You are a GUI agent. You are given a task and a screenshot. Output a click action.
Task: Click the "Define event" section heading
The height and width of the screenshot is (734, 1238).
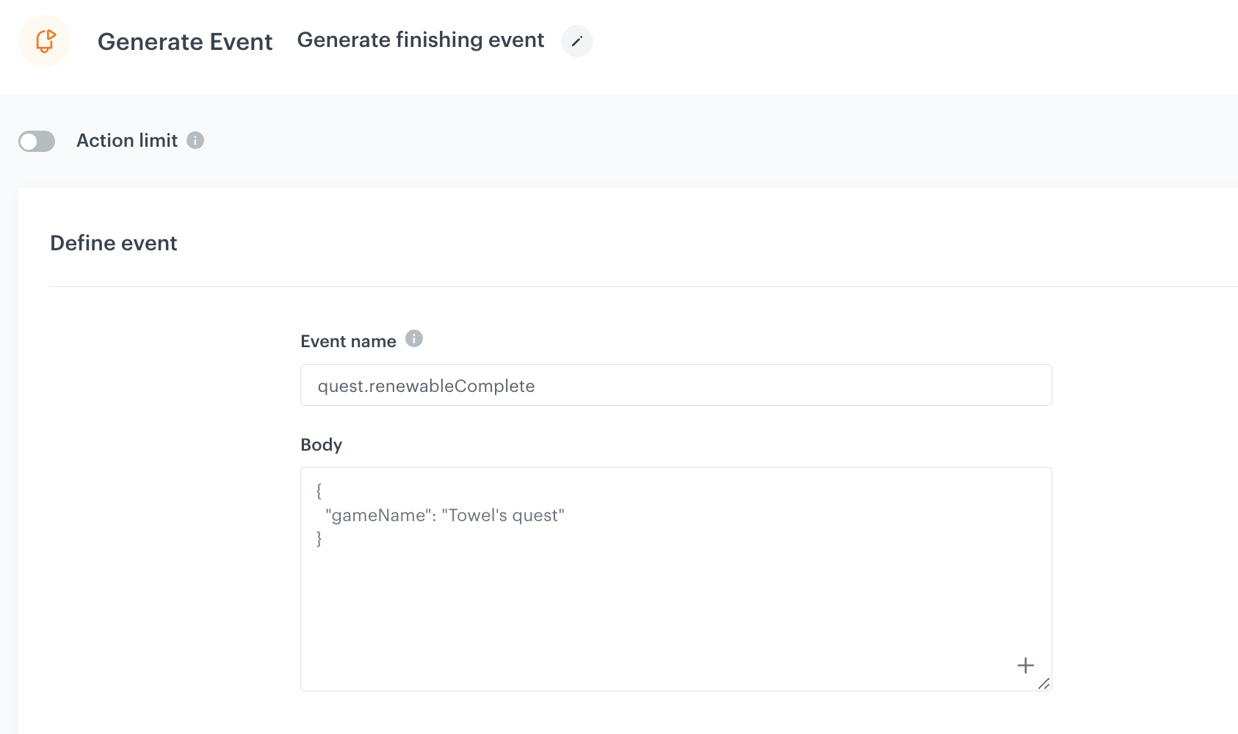(114, 243)
